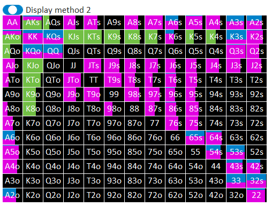Screen dimensions: 272x207
Task: Click the 96s cell
Action: pos(175,94)
